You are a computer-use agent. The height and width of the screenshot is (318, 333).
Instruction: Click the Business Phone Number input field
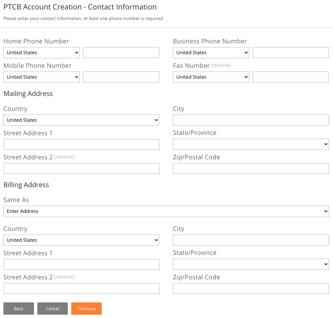(x=291, y=53)
